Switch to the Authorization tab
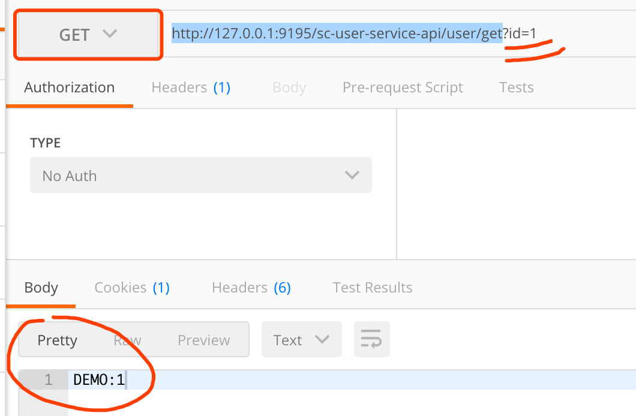636x416 pixels. (70, 88)
